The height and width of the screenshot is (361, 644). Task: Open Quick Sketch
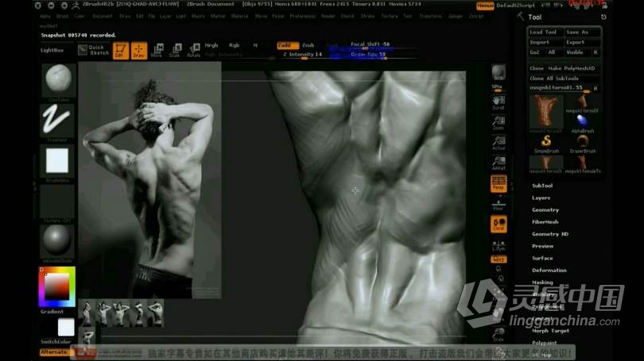94,50
